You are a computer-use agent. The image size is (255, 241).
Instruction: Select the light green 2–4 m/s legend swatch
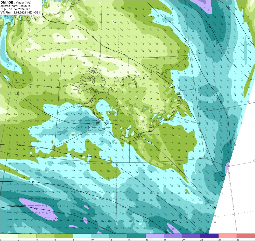[x=27, y=236]
